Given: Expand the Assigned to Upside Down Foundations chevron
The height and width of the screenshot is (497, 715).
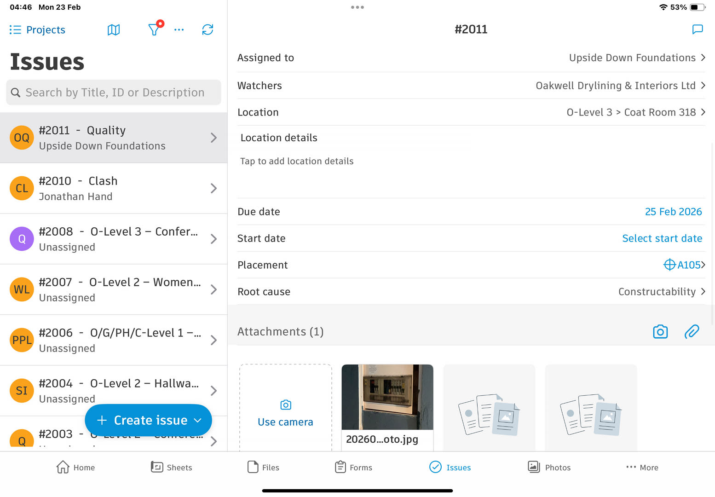Looking at the screenshot, I should click(x=703, y=58).
